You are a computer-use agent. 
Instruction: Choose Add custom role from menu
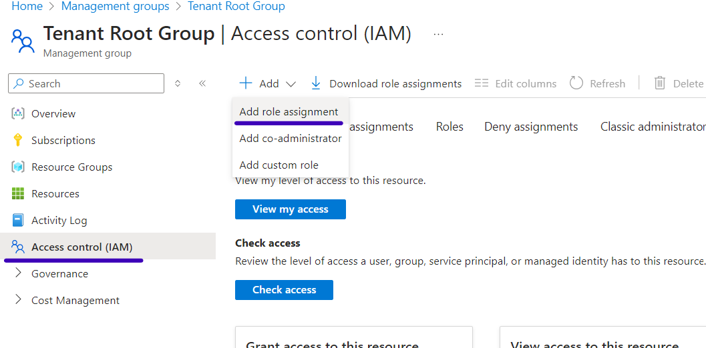click(279, 165)
